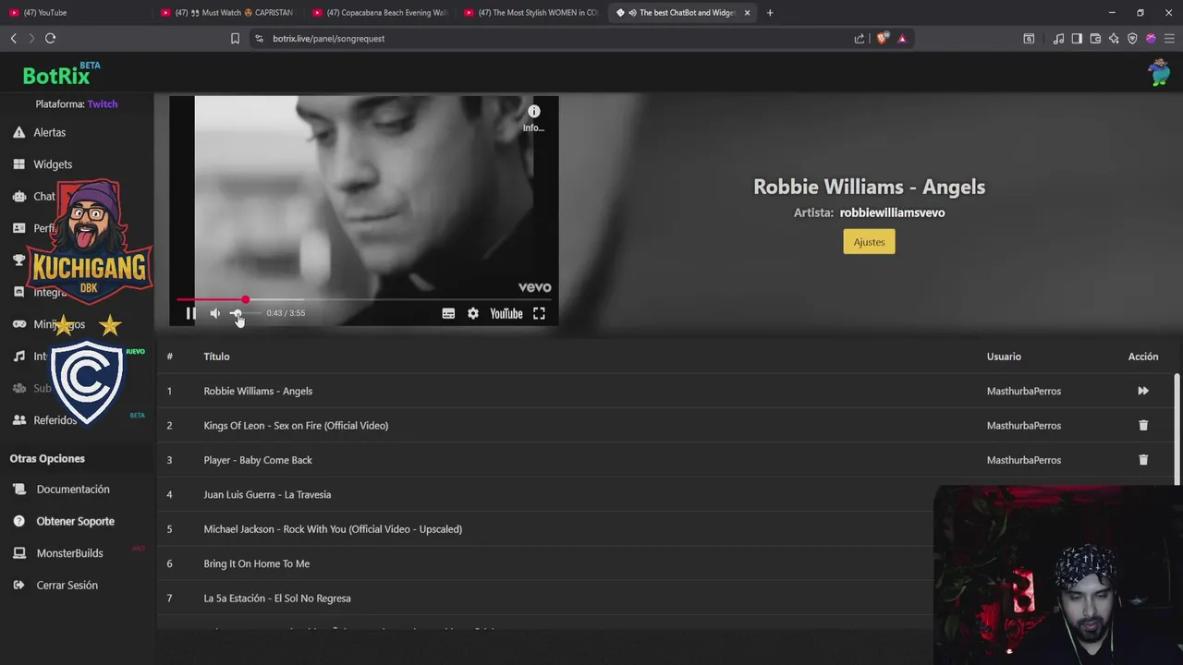Bookmark this page icon in address bar
This screenshot has width=1183, height=665.
(235, 39)
